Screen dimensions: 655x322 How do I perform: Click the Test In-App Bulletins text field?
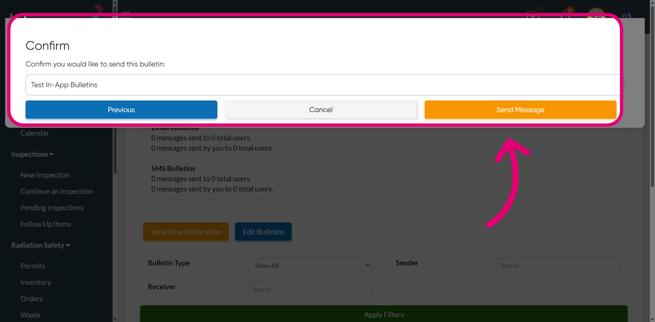[x=324, y=85]
